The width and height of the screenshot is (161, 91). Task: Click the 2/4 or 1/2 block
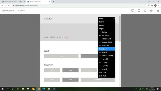(98, 80)
